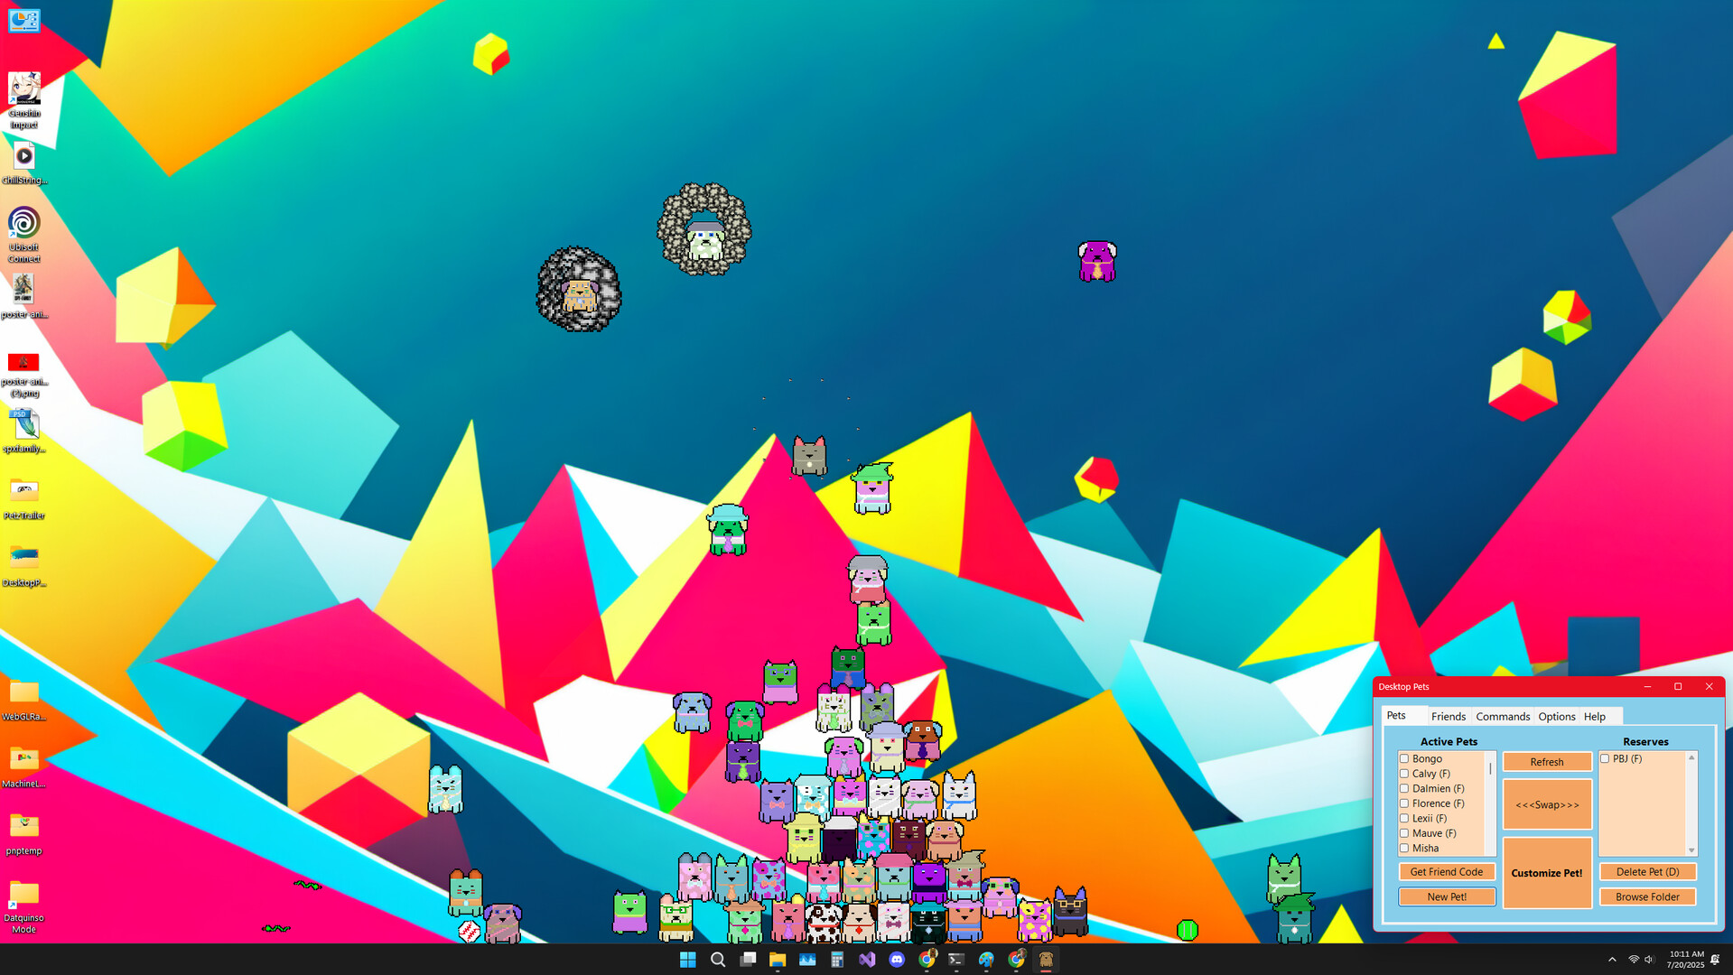Check the Bongo checkbox in Active Pets

coord(1403,758)
